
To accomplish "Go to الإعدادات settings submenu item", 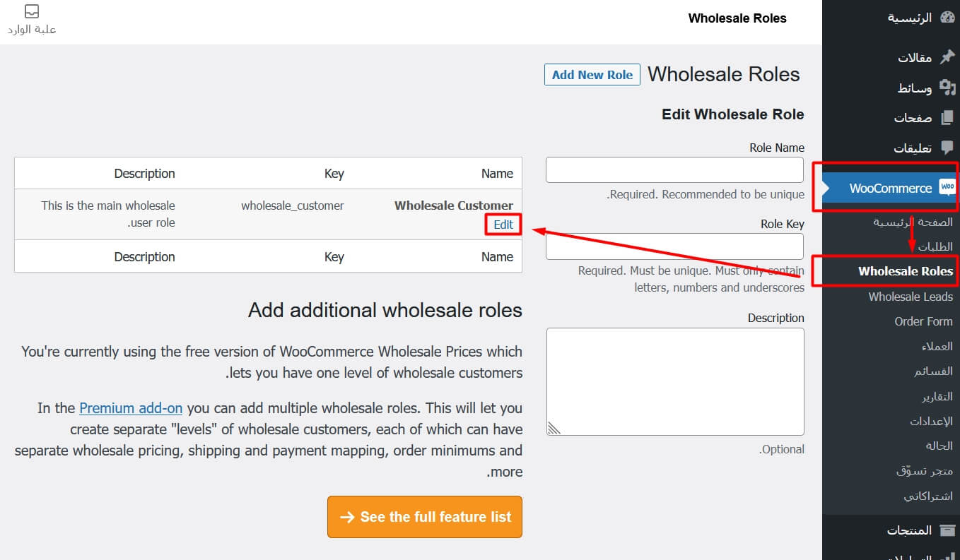I will click(x=932, y=421).
